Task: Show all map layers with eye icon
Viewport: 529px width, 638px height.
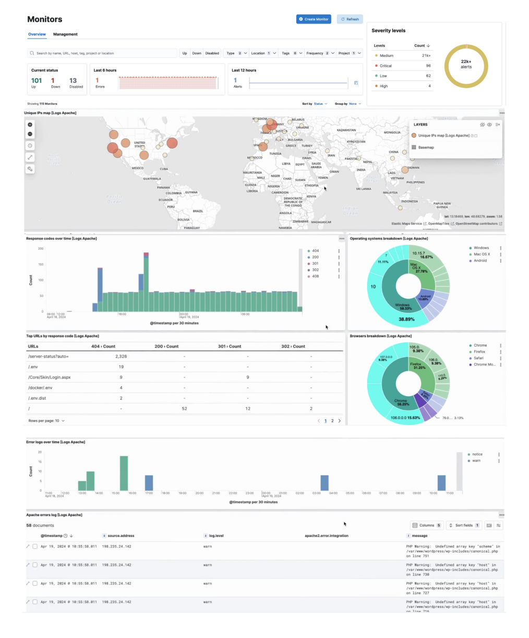Action: 489,125
